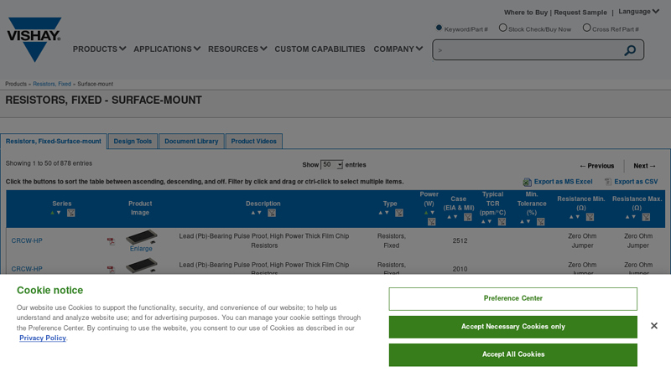This screenshot has height=377, width=671.
Task: Click the filter icon in Type column
Action: (x=399, y=213)
